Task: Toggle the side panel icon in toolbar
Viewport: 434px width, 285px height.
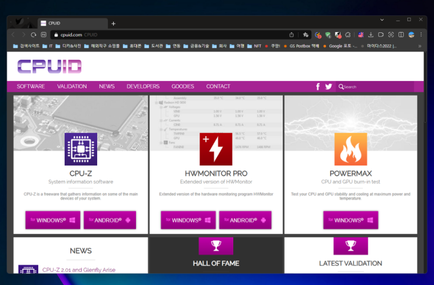Action: [x=401, y=34]
